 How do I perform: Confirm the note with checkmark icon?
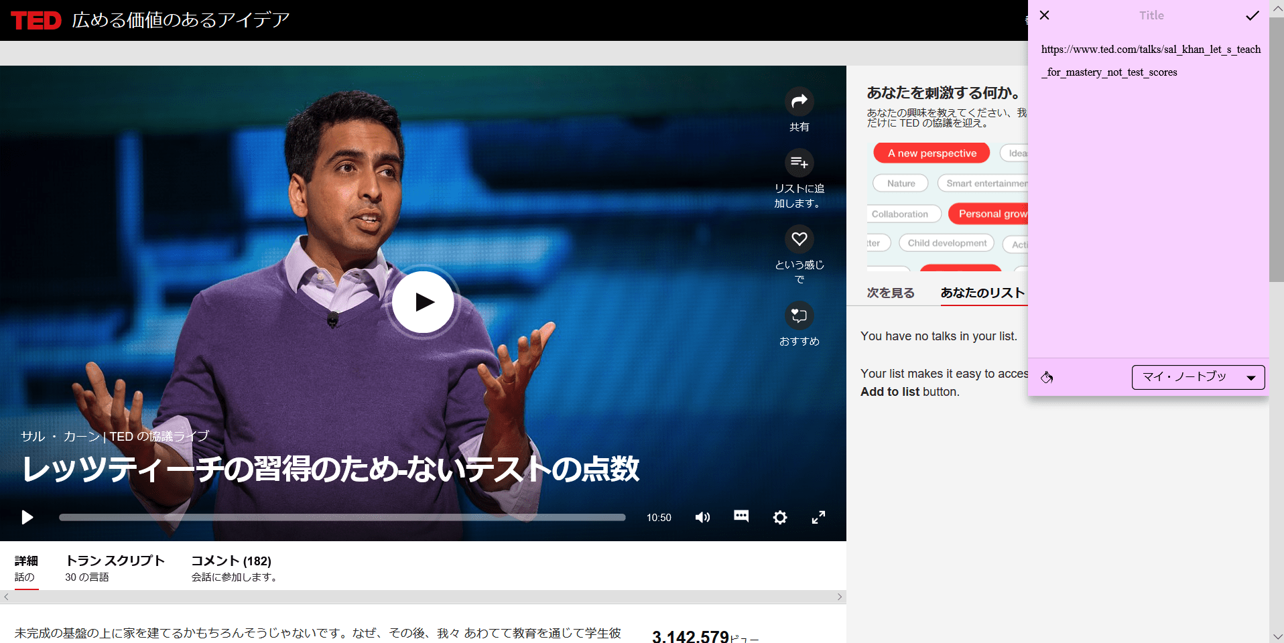(1252, 15)
